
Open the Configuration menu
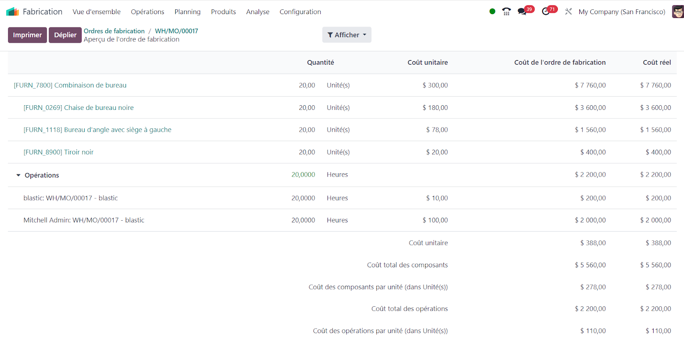pyautogui.click(x=300, y=12)
